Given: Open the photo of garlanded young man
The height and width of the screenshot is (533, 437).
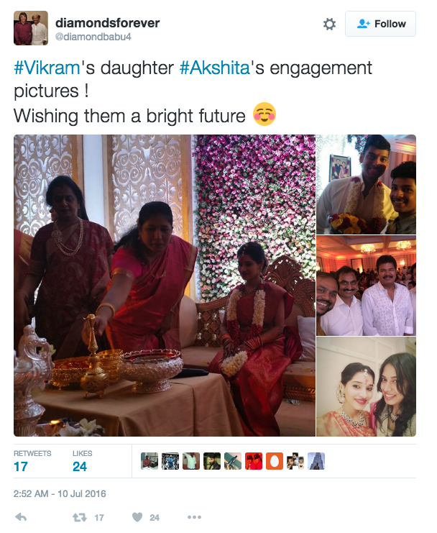Looking at the screenshot, I should 367,184.
